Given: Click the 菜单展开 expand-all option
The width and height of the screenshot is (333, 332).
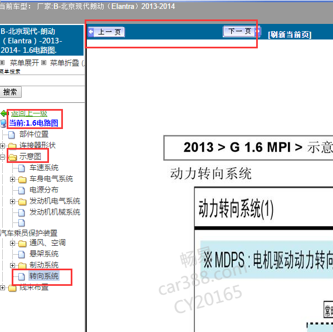Looking at the screenshot, I should point(24,63).
